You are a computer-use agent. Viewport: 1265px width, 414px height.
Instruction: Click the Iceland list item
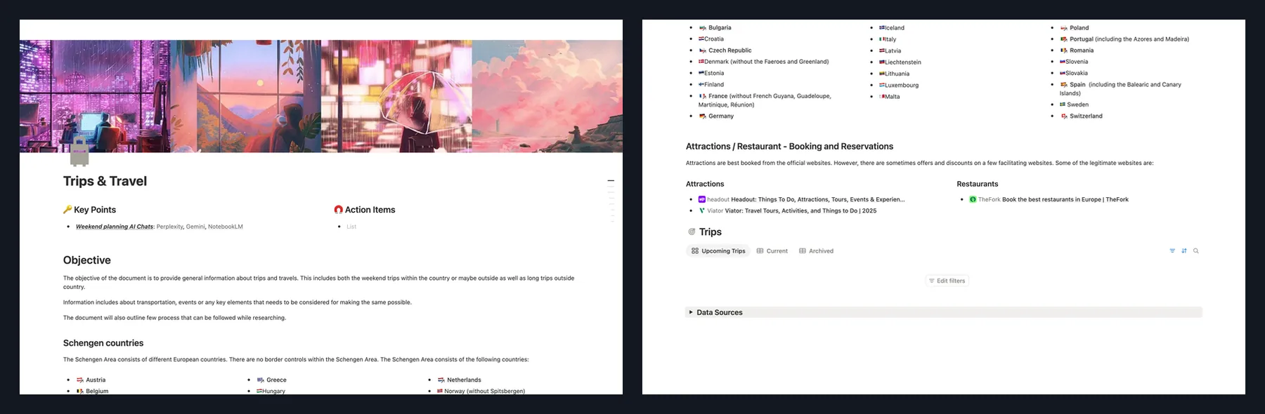pyautogui.click(x=891, y=28)
